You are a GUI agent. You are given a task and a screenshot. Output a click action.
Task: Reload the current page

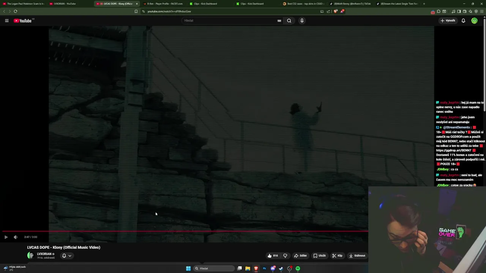point(16,11)
